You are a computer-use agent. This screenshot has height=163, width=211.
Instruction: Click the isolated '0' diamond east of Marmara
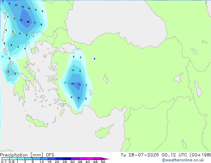(x=94, y=59)
